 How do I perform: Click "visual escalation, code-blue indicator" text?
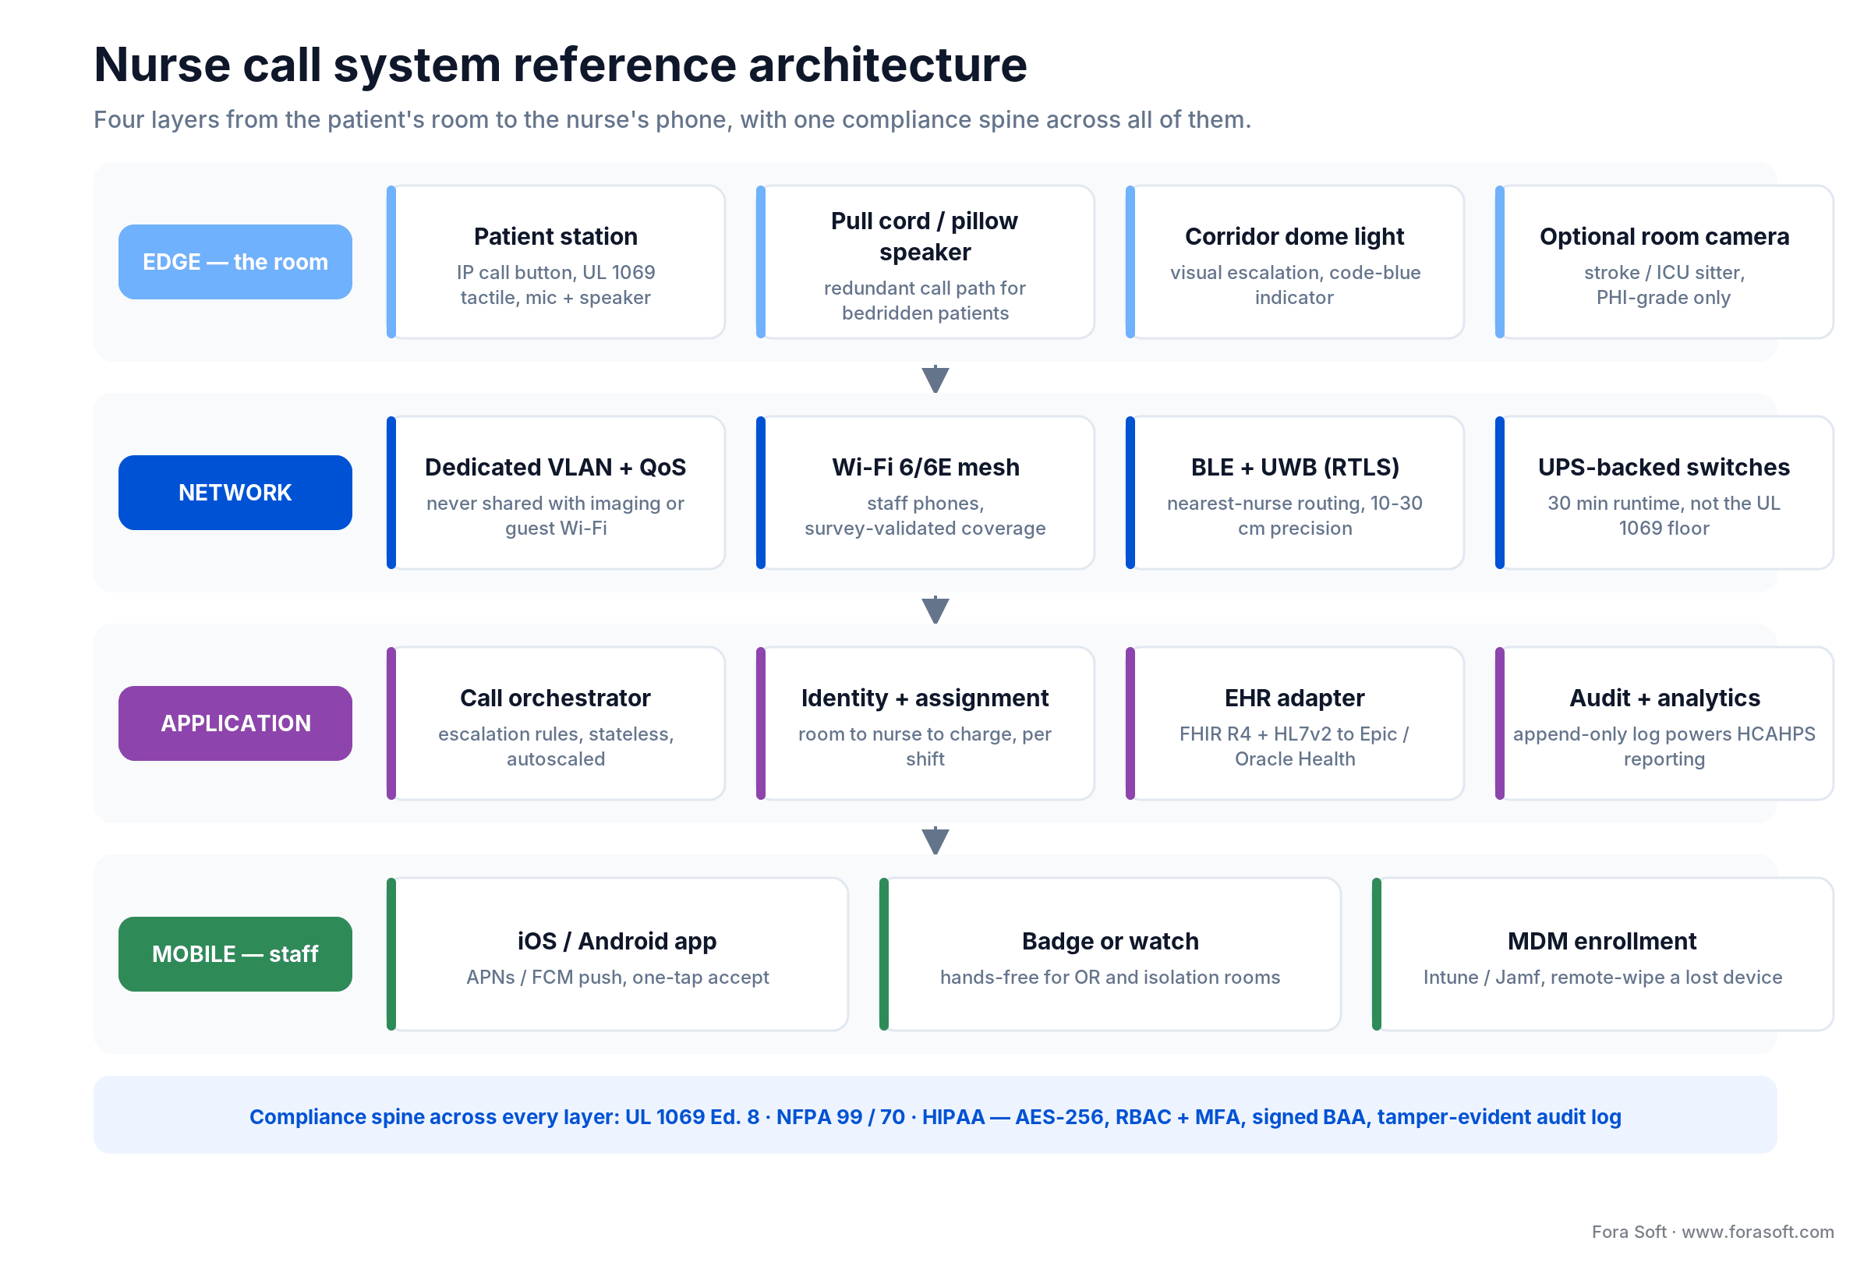click(x=1295, y=285)
